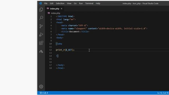Click the closing </html> tag
169x95 pixels.
(x=60, y=68)
